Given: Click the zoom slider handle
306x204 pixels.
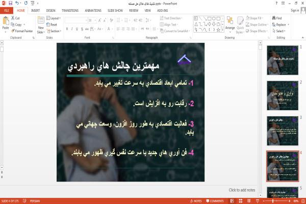Looking at the screenshot, I should pyautogui.click(x=273, y=201).
